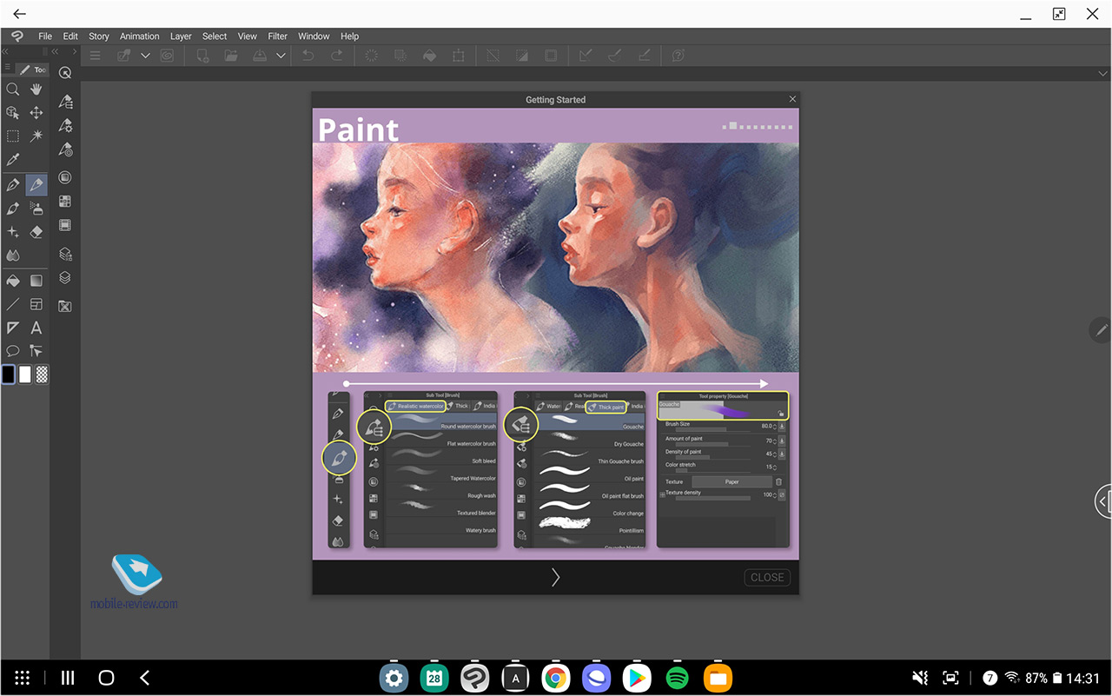The height and width of the screenshot is (696, 1112).
Task: Choose the black main color swatch
Action: [x=9, y=375]
